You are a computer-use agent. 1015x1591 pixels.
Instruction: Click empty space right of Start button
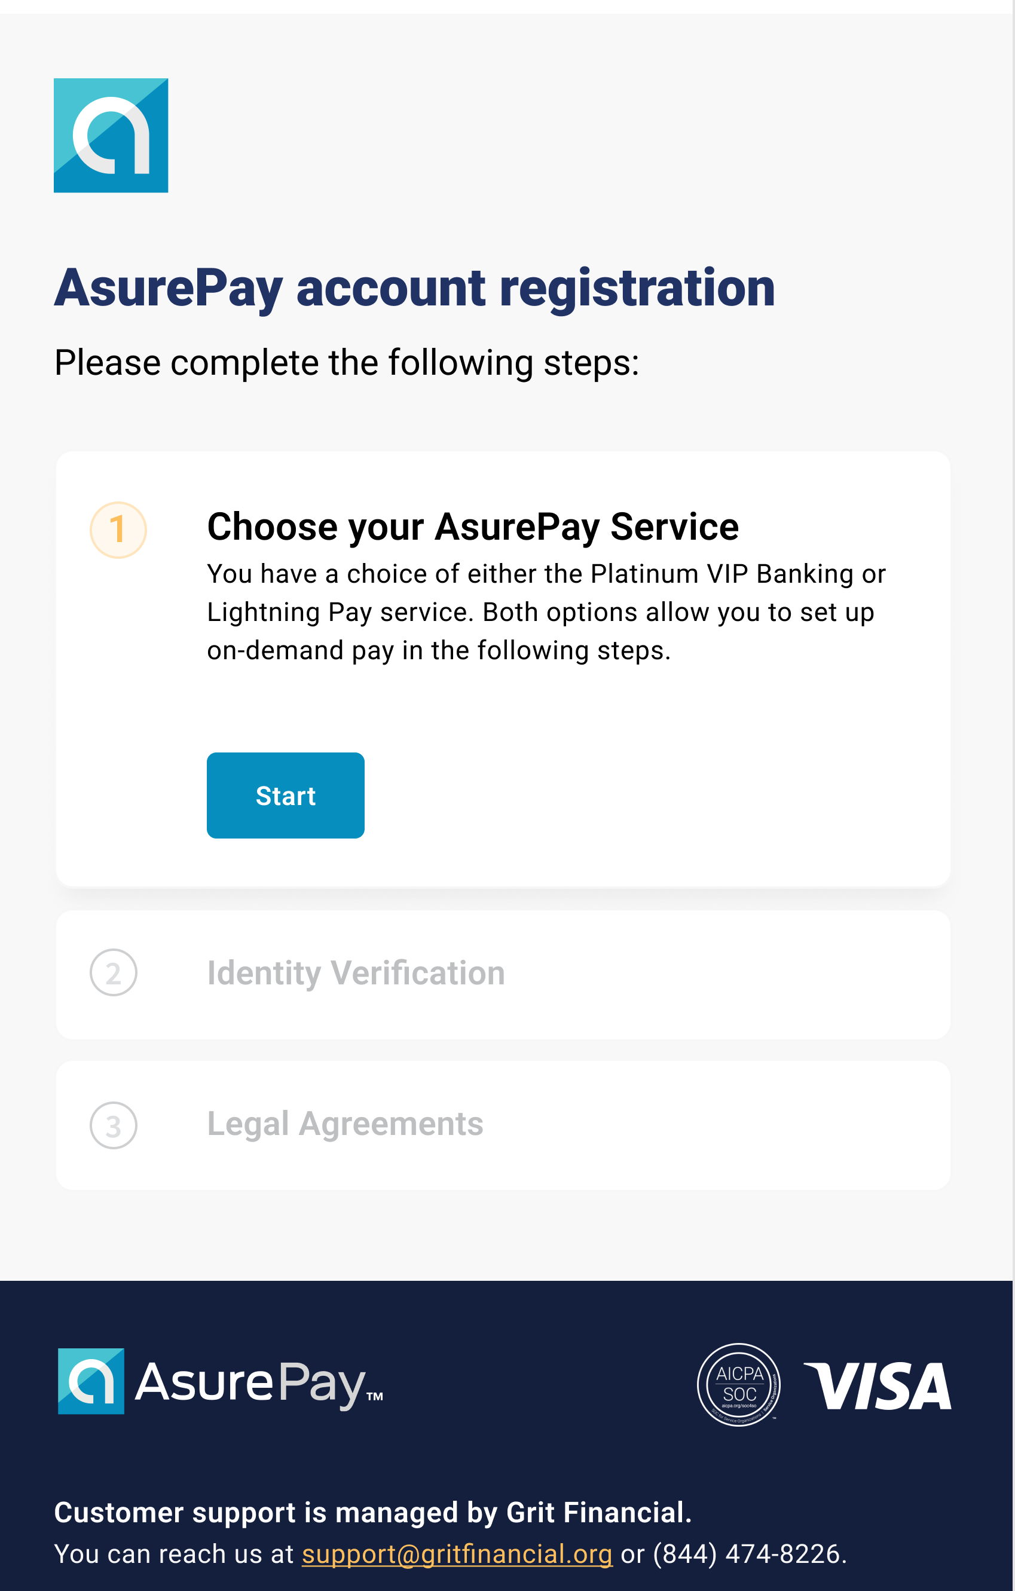pos(628,795)
